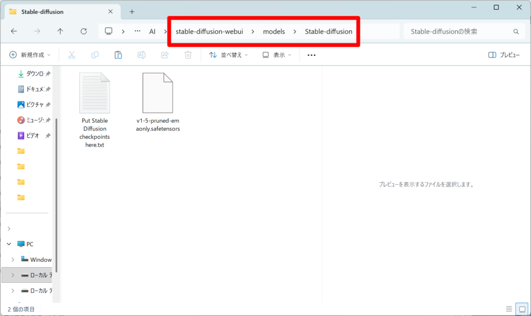The height and width of the screenshot is (316, 531).
Task: Open a new tab with plus button
Action: pos(132,12)
